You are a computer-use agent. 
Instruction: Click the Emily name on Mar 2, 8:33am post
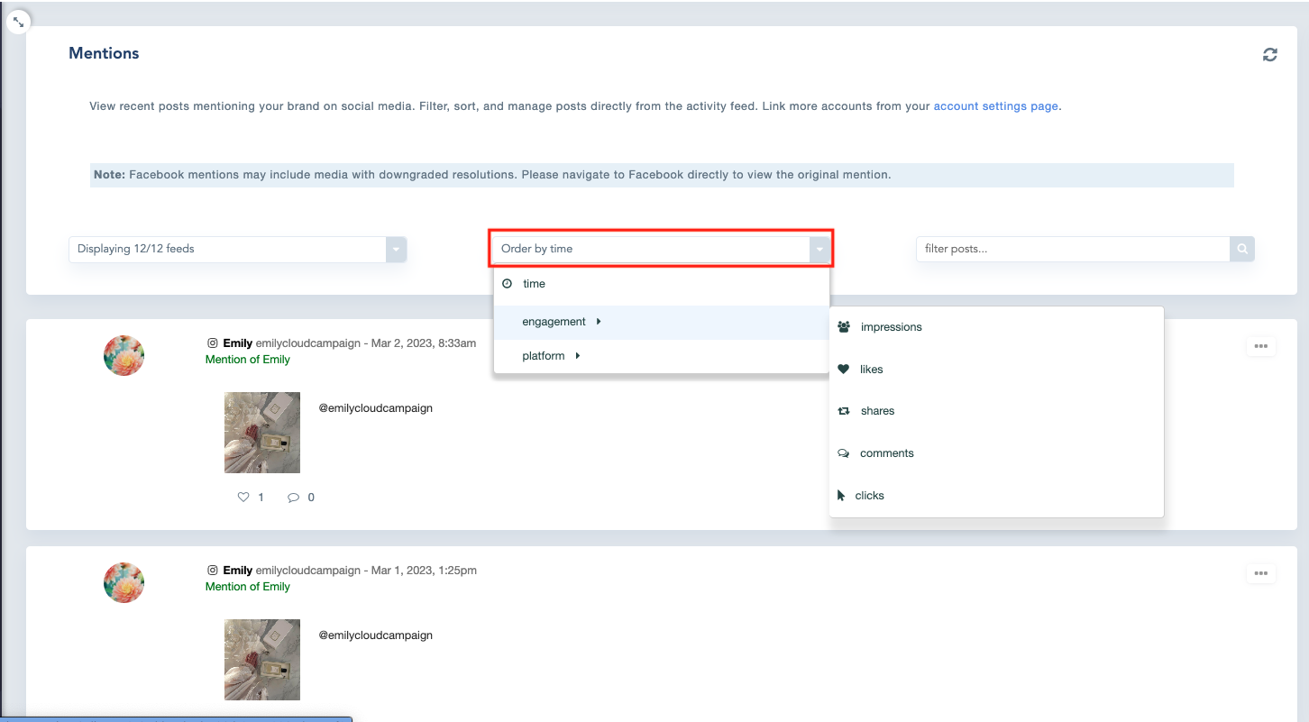coord(238,343)
